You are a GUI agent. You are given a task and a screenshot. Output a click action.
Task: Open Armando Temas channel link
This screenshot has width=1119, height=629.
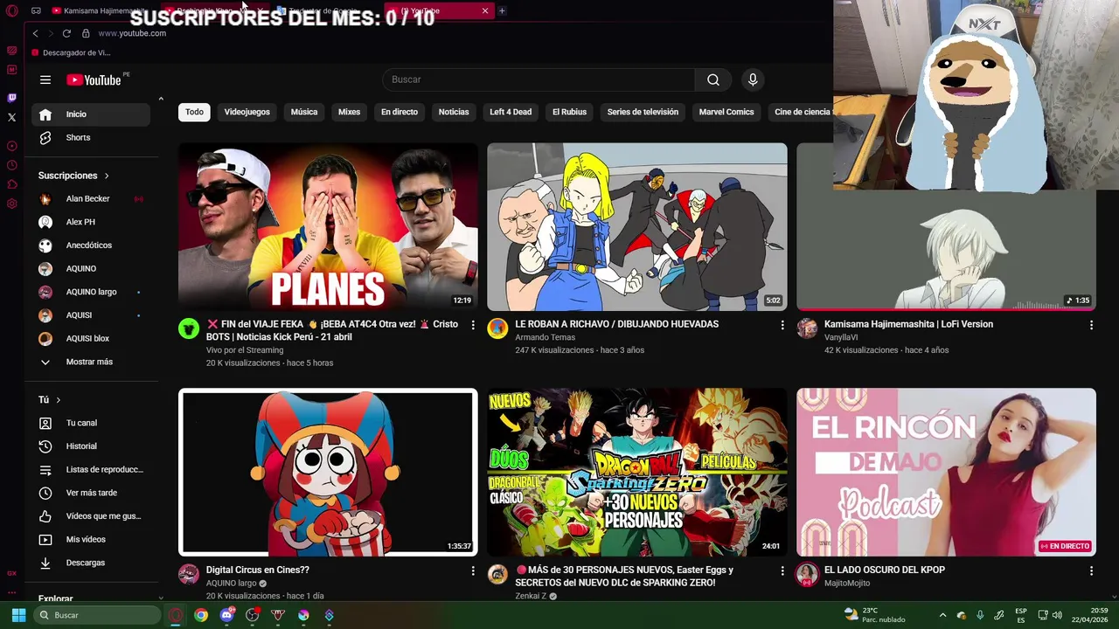pos(545,337)
